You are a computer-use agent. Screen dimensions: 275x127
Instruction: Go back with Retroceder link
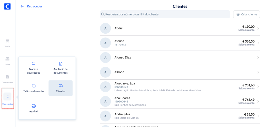click(31, 6)
